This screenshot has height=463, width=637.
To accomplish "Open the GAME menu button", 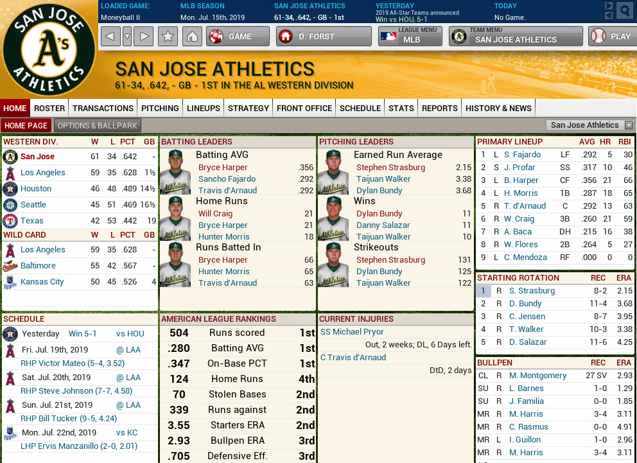I will coord(238,37).
